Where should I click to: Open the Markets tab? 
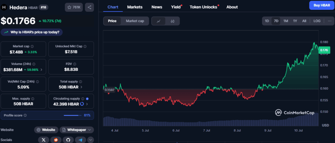tap(135, 7)
